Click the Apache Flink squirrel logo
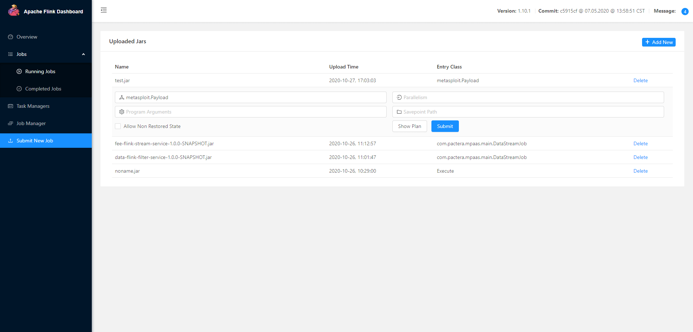Screen dimensions: 693x332 coord(14,11)
